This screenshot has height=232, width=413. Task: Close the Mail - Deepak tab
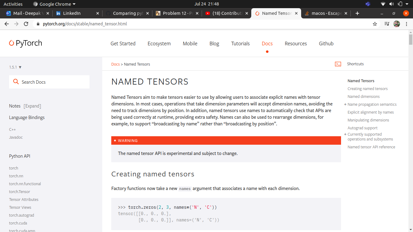tap(48, 13)
